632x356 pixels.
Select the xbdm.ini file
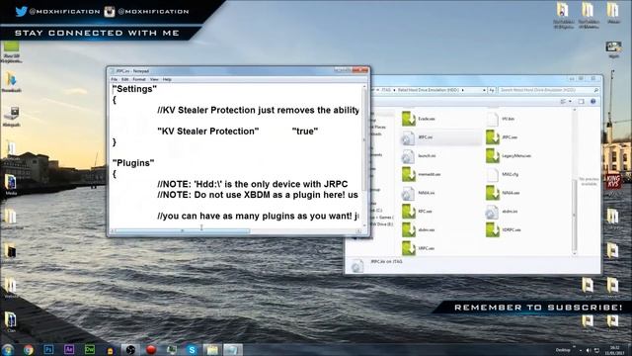coord(503,212)
